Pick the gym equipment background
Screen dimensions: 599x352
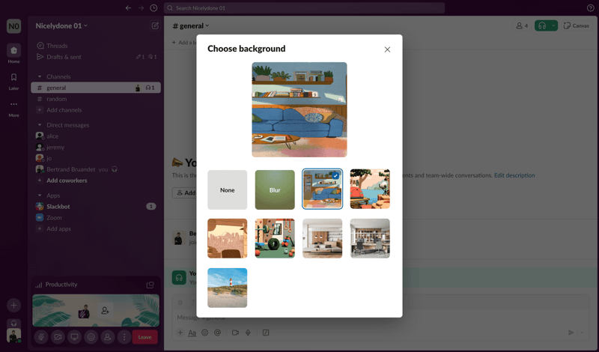[x=275, y=238]
